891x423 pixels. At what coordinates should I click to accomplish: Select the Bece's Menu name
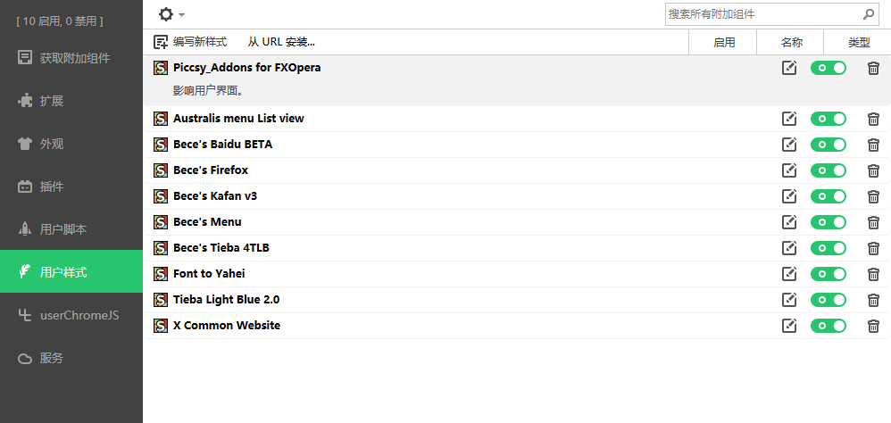[x=207, y=222]
